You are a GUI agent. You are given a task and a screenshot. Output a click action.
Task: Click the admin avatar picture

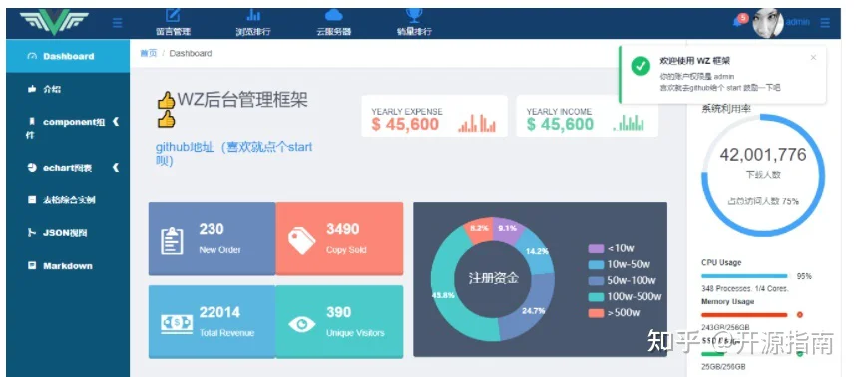pos(767,23)
